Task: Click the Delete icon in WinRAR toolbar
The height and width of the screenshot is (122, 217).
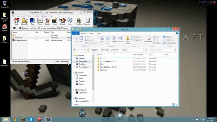Action: tap(47, 21)
